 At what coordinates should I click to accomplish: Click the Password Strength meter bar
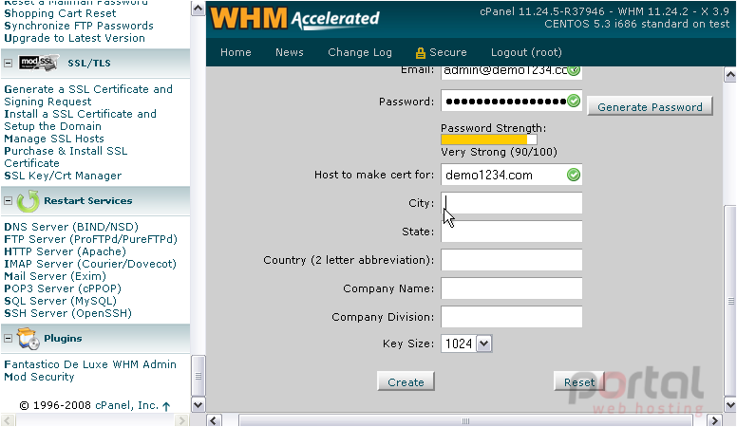point(489,139)
